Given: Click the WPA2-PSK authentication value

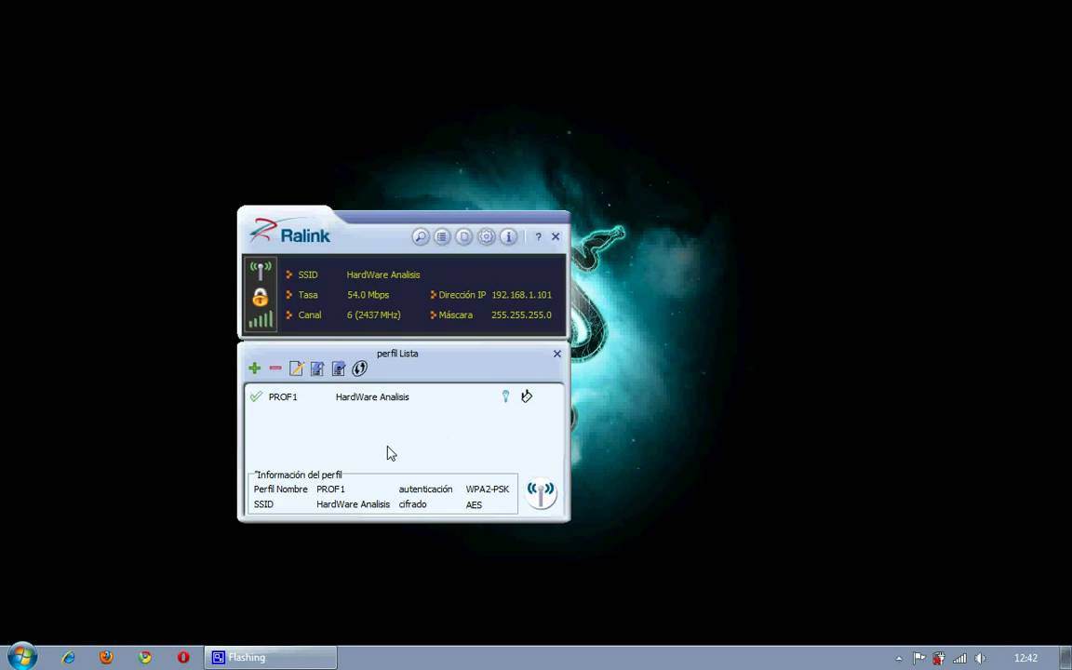Looking at the screenshot, I should coord(488,489).
